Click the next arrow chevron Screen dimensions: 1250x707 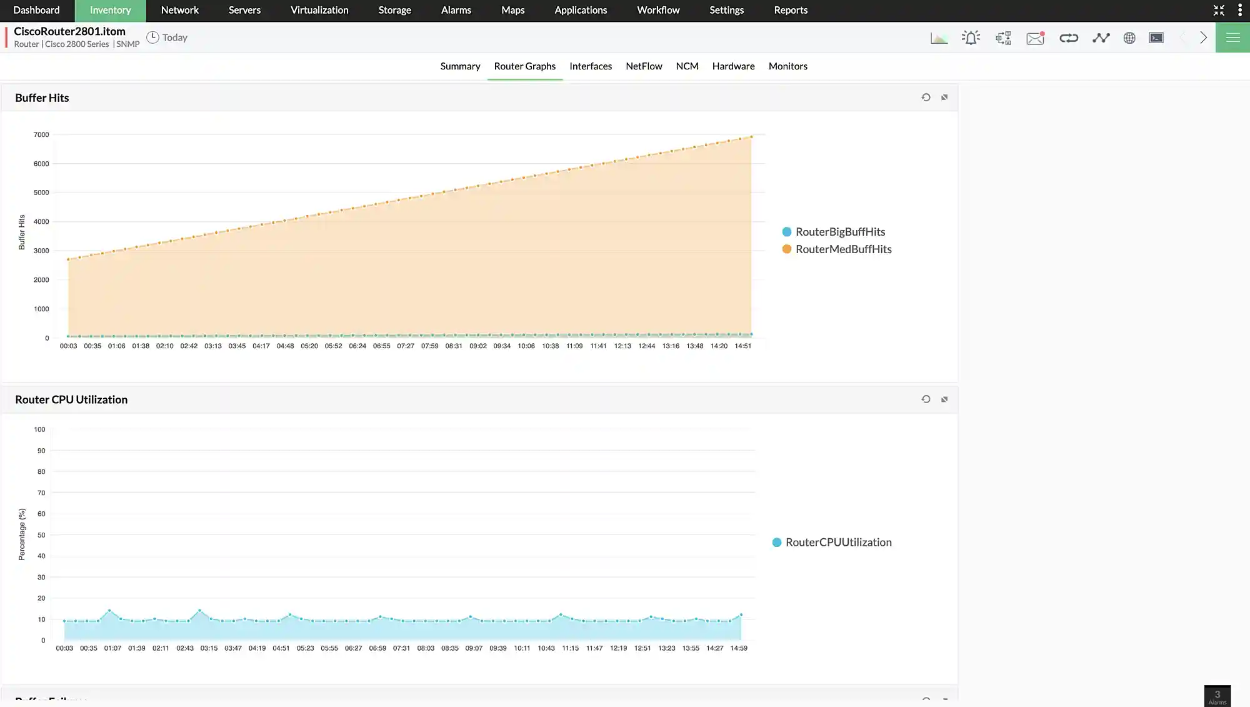[1203, 38]
